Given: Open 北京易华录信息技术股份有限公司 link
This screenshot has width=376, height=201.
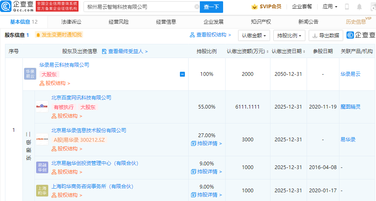Looking at the screenshot, I should (89, 131).
